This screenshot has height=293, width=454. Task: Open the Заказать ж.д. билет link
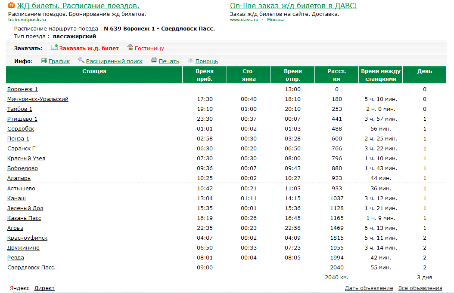point(89,49)
